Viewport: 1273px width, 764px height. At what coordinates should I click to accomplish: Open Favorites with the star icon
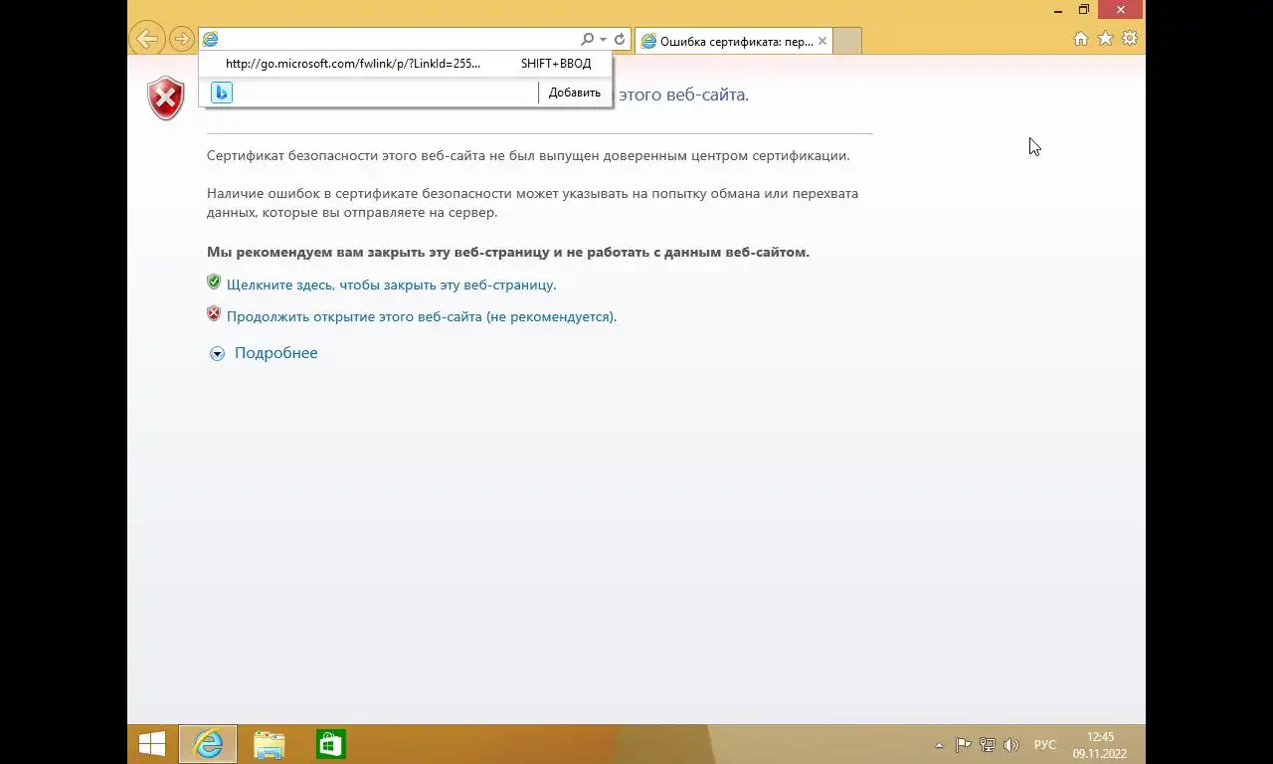(x=1105, y=39)
